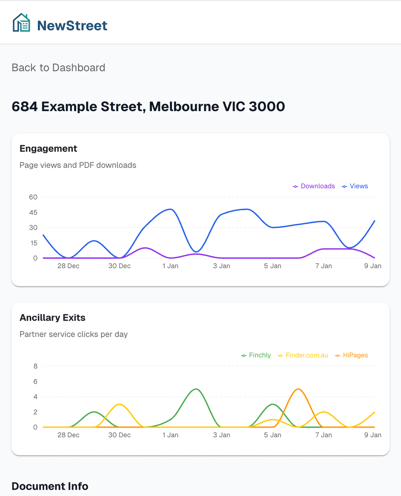The height and width of the screenshot is (496, 401).
Task: Click the HiPages legend marker icon
Action: tap(338, 355)
